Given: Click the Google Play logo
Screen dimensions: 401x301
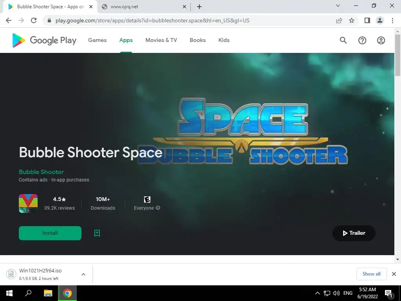Looking at the screenshot, I should (x=44, y=40).
